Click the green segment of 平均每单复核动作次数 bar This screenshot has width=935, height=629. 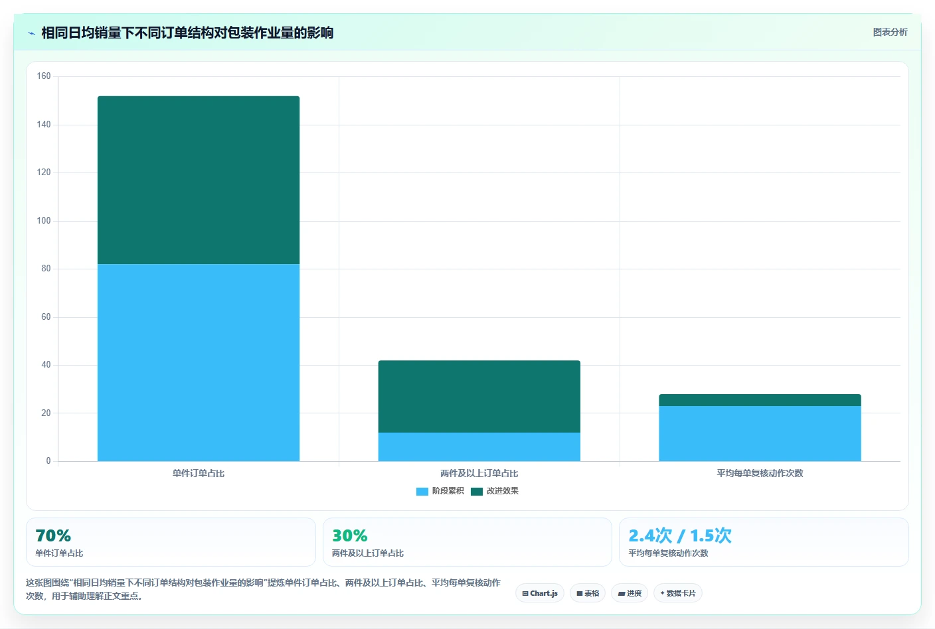760,400
